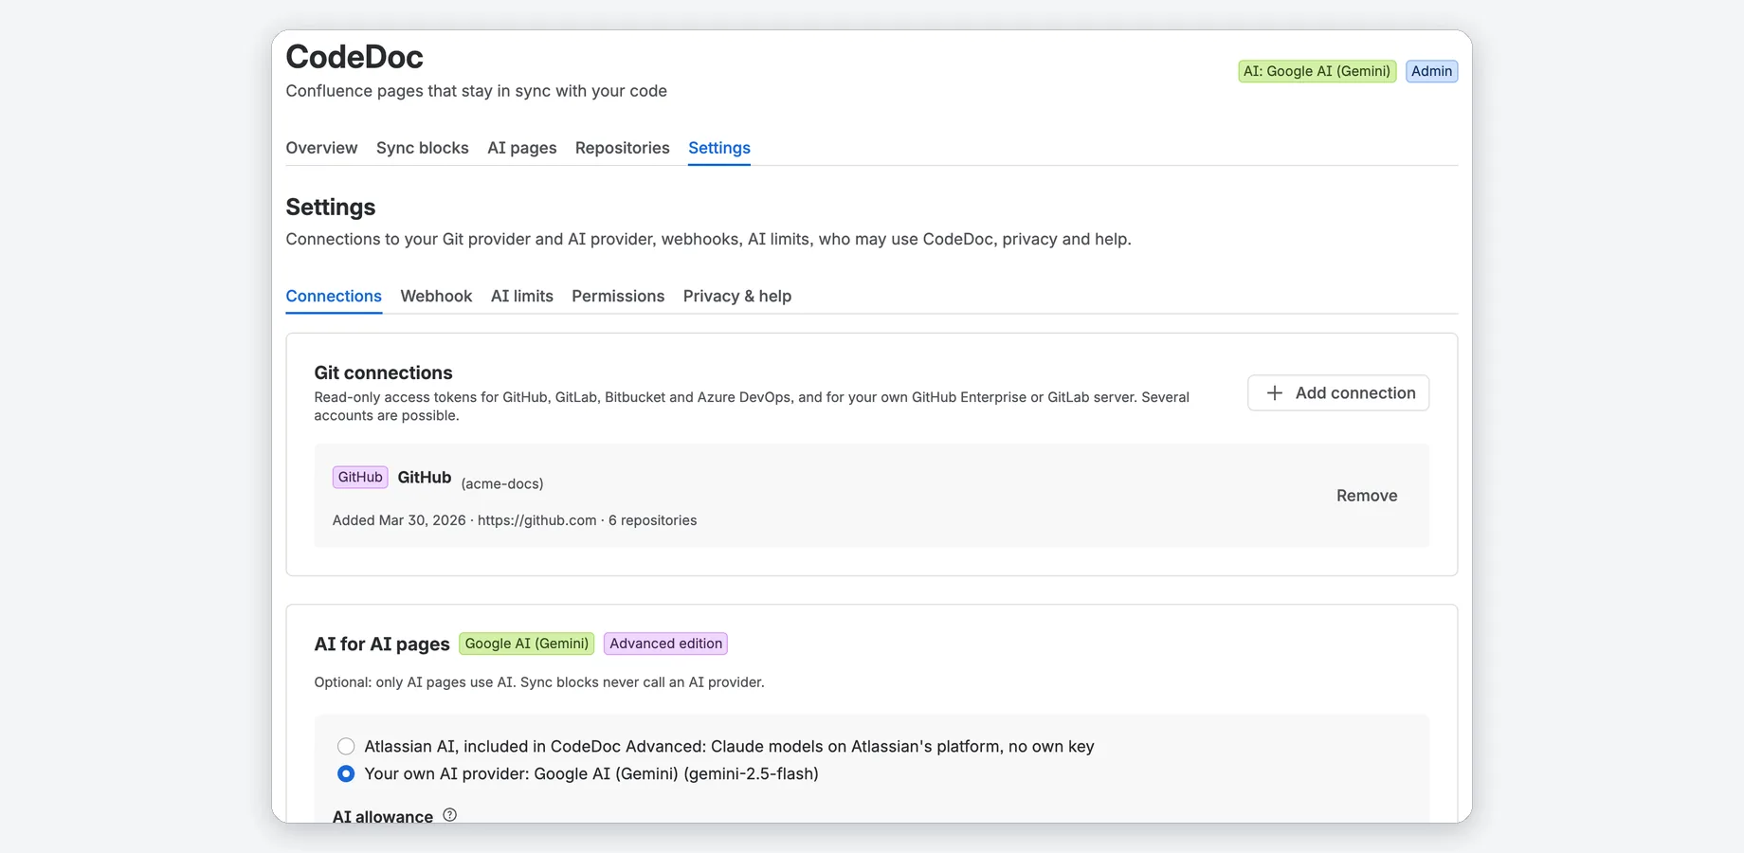Select the Your own AI provider radio
This screenshot has width=1744, height=853.
(x=346, y=774)
